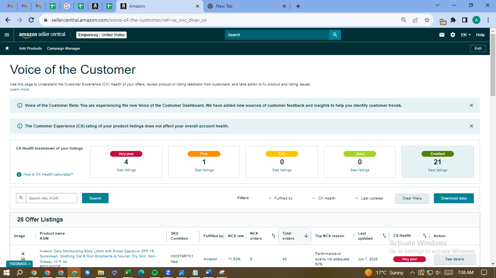The width and height of the screenshot is (496, 278).
Task: View site information via the lock icon
Action: pos(45,20)
